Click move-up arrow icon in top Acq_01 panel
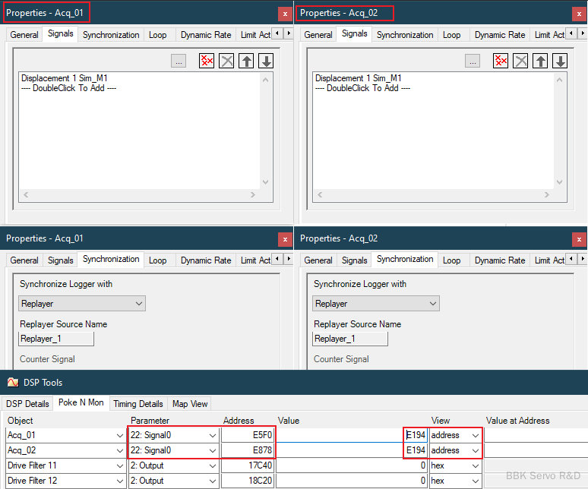The image size is (588, 489). click(x=246, y=62)
